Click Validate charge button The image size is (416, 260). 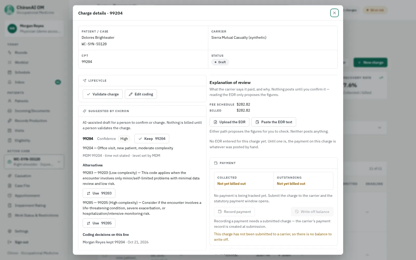point(103,94)
